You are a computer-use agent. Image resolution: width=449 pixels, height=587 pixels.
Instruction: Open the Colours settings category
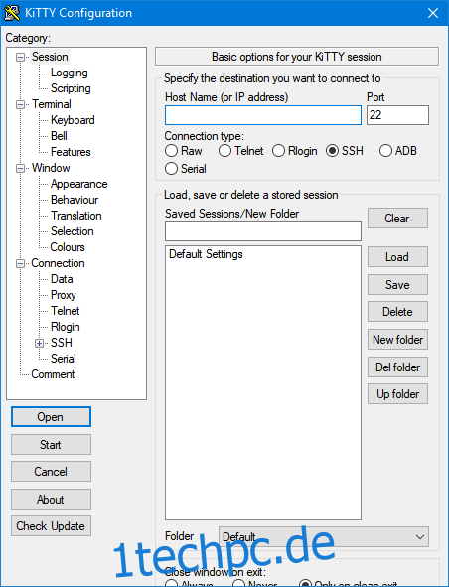click(x=68, y=247)
